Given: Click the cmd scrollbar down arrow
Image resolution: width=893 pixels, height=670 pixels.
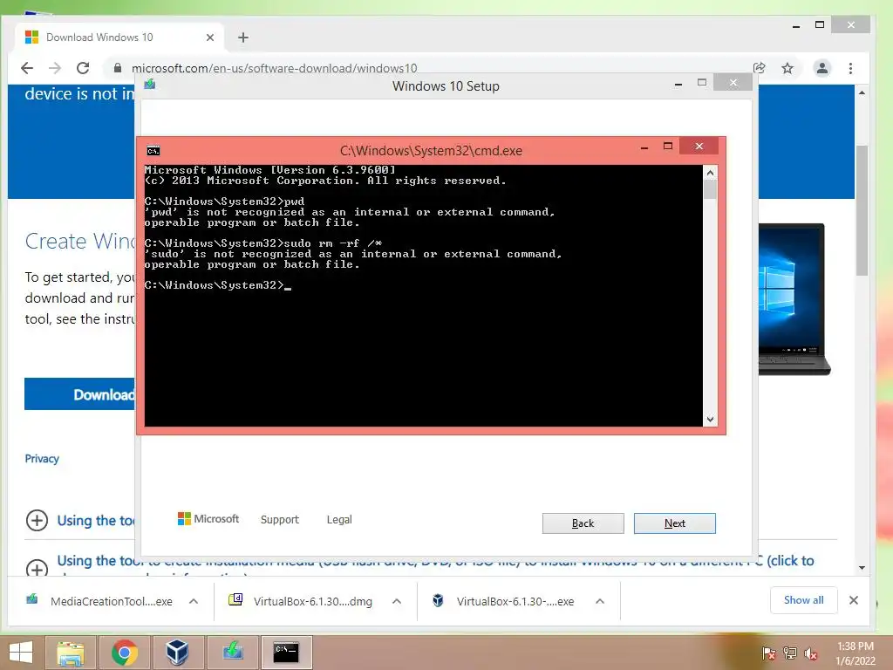Looking at the screenshot, I should 710,420.
